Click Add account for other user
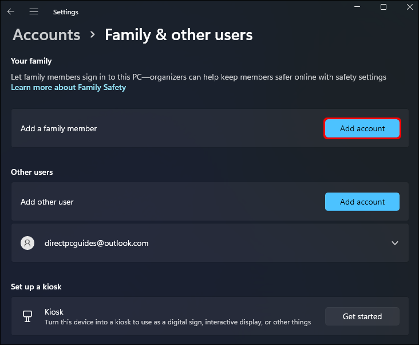Screen dimensions: 419x345 [x=362, y=202]
